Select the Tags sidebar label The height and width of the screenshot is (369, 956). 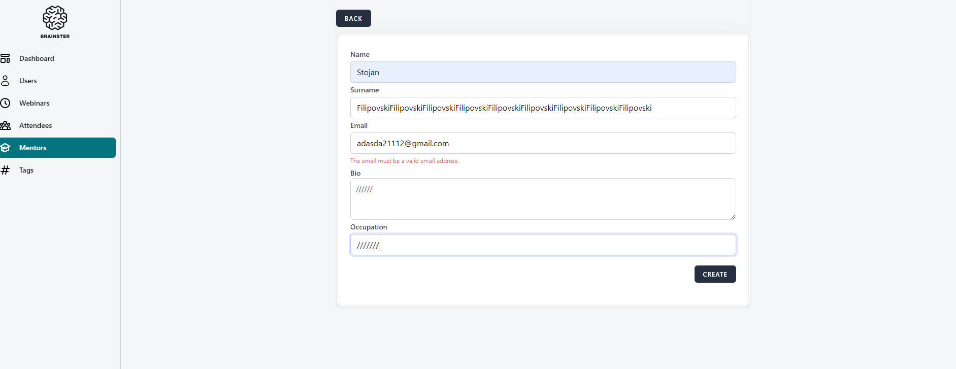26,170
